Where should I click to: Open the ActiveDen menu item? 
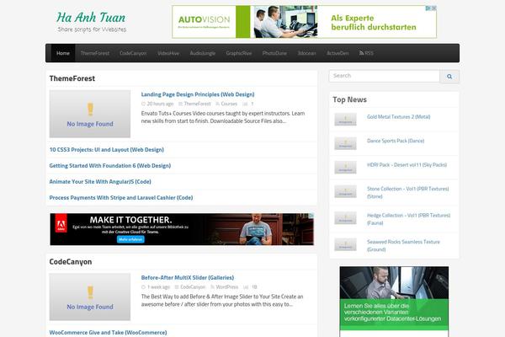338,53
